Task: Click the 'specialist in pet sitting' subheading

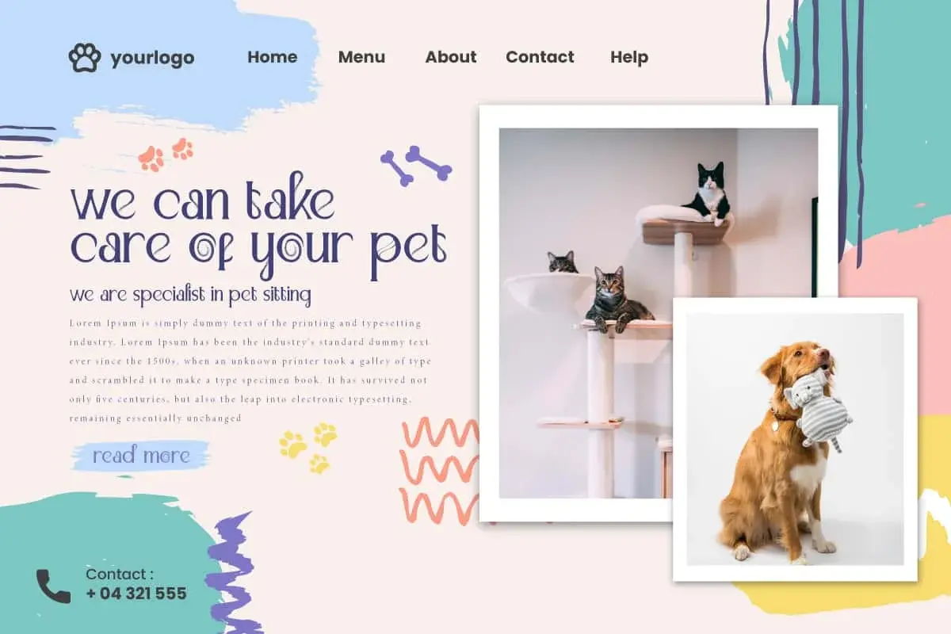Action: coord(190,296)
